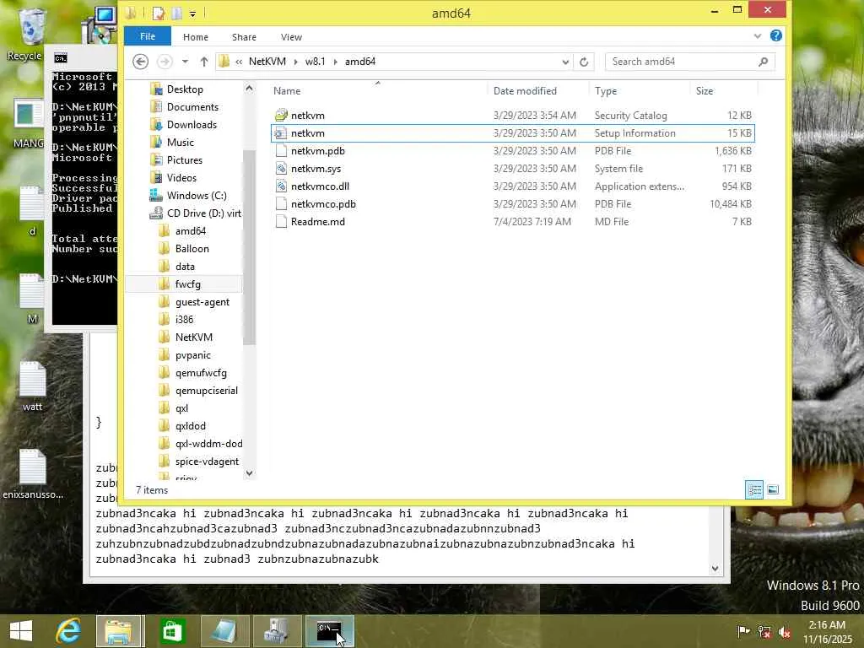Image resolution: width=864 pixels, height=648 pixels.
Task: Expand the breadcrumb arrow after w8.1
Action: point(335,62)
